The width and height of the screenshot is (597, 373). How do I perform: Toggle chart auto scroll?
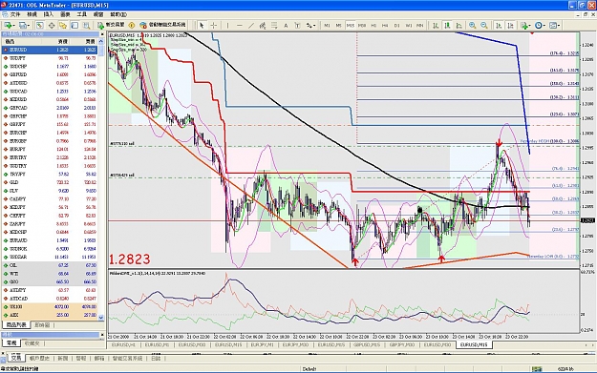click(x=499, y=25)
